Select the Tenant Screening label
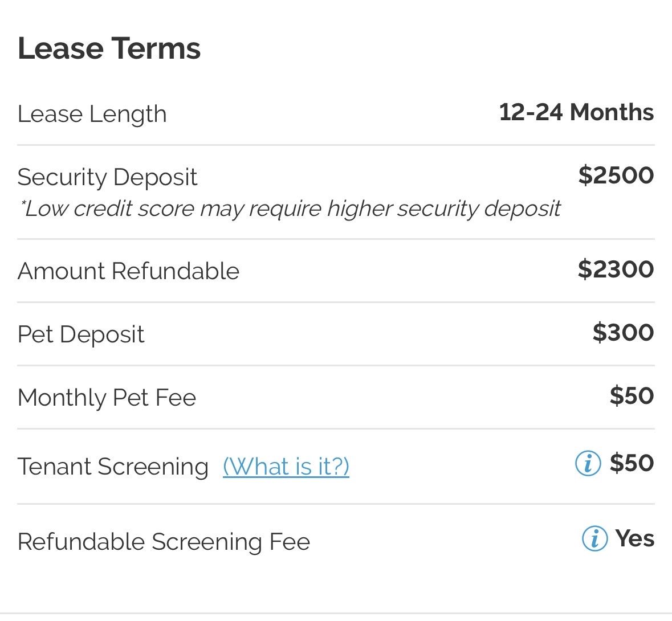672x621 pixels. click(113, 467)
